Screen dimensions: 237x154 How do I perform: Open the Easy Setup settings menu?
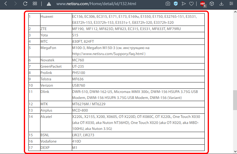click(231, 4)
